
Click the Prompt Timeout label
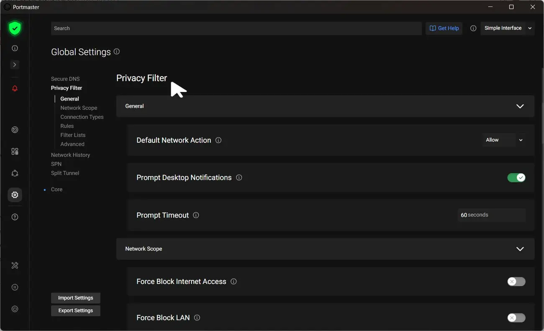tap(163, 215)
